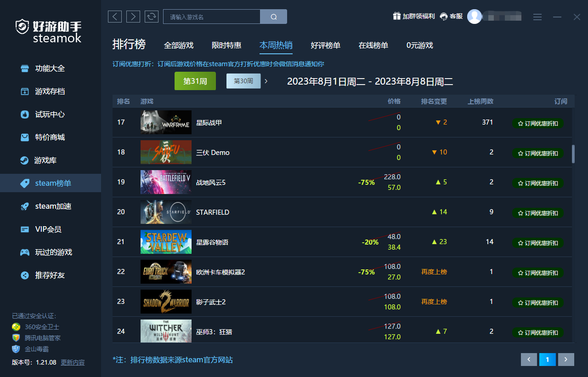Expand more weeks with the chevron arrow
588x377 pixels.
pyautogui.click(x=266, y=81)
